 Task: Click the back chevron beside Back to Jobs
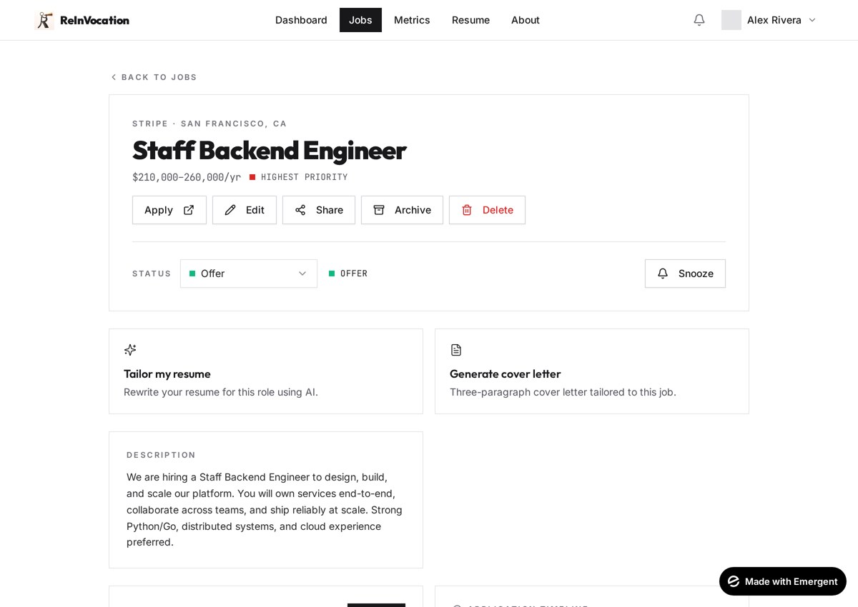pos(114,77)
